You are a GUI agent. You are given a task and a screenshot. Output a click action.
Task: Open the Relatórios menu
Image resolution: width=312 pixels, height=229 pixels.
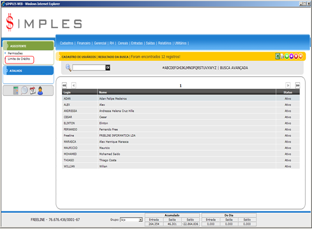(164, 43)
